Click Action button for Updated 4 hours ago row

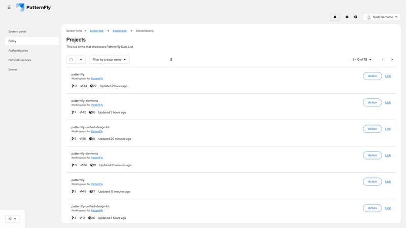pos(372,208)
